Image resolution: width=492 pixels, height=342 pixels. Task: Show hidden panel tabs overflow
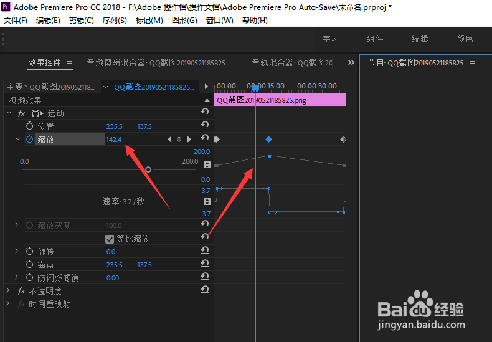(x=351, y=62)
